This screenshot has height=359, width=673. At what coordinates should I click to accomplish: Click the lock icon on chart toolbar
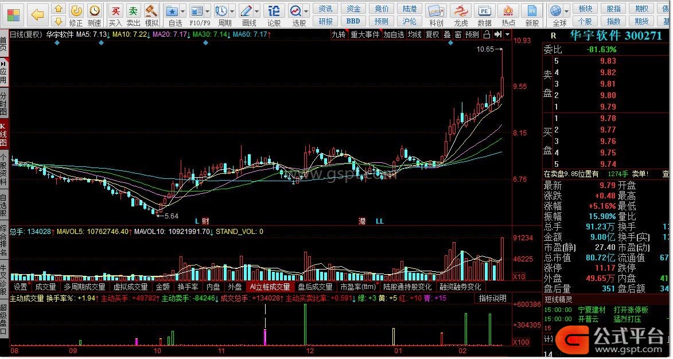pyautogui.click(x=487, y=34)
